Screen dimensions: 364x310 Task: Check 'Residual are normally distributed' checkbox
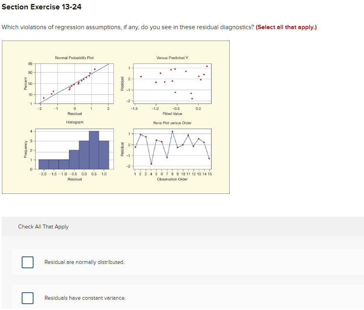click(x=28, y=262)
